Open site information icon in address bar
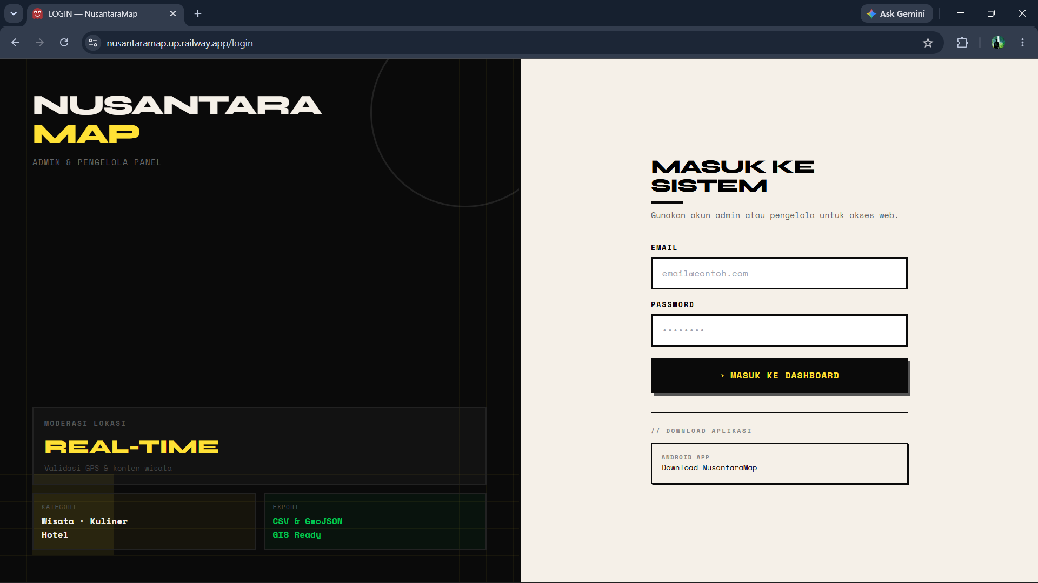Viewport: 1038px width, 583px height. point(93,43)
